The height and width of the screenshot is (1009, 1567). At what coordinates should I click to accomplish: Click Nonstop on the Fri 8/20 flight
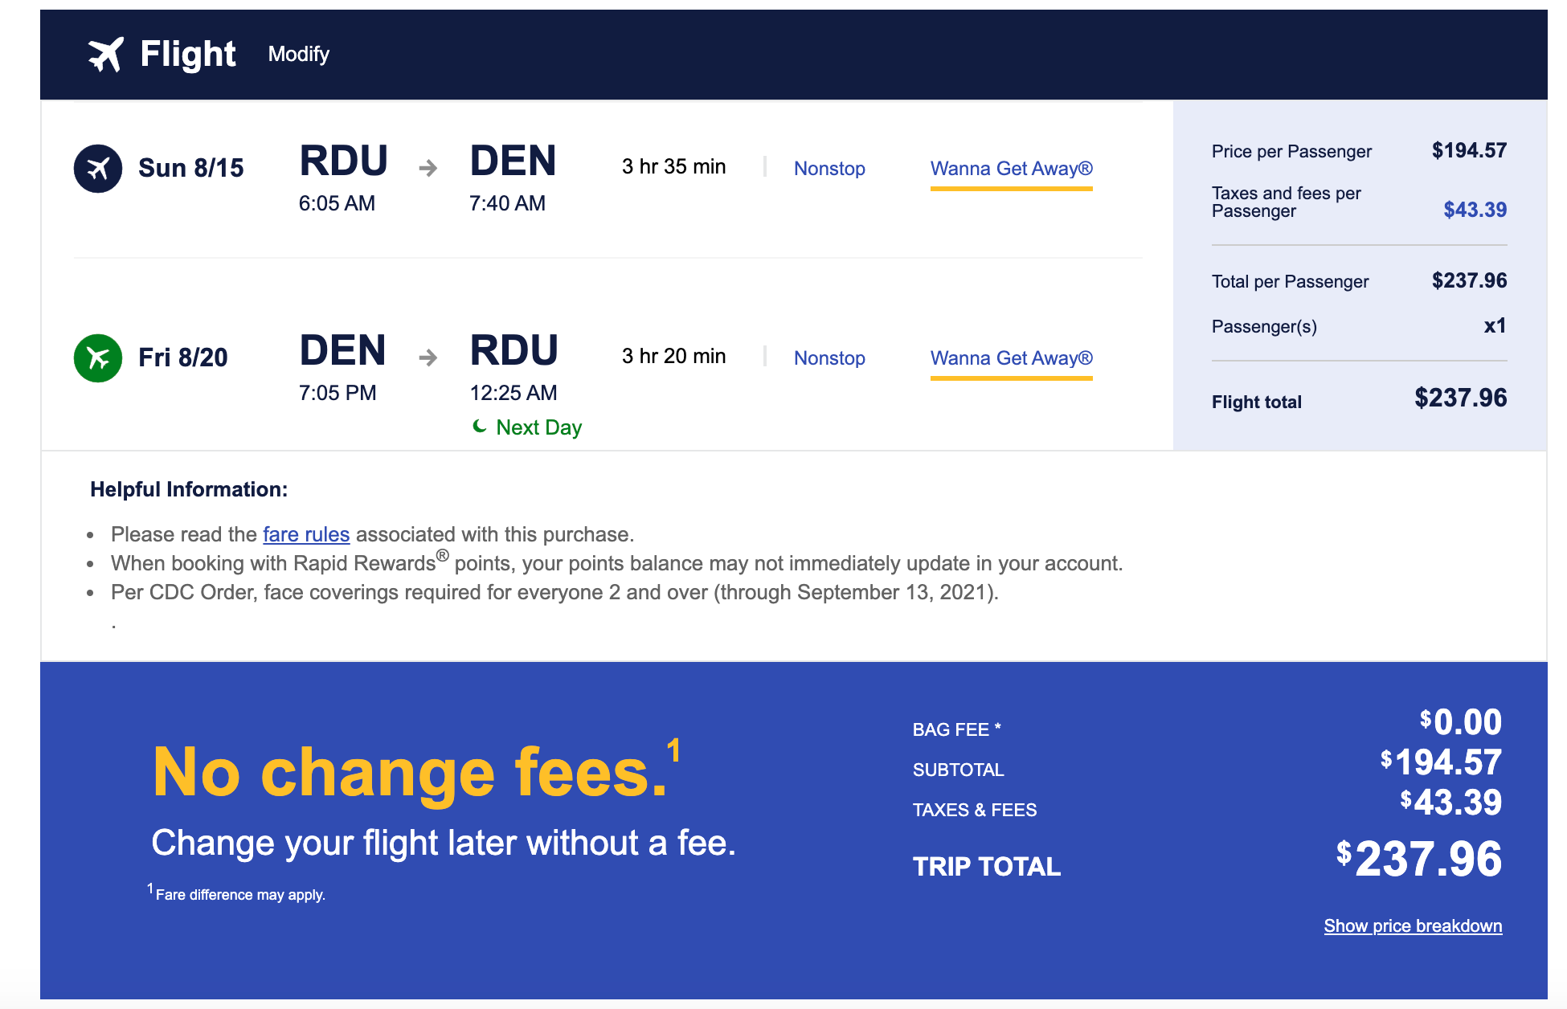(x=829, y=358)
